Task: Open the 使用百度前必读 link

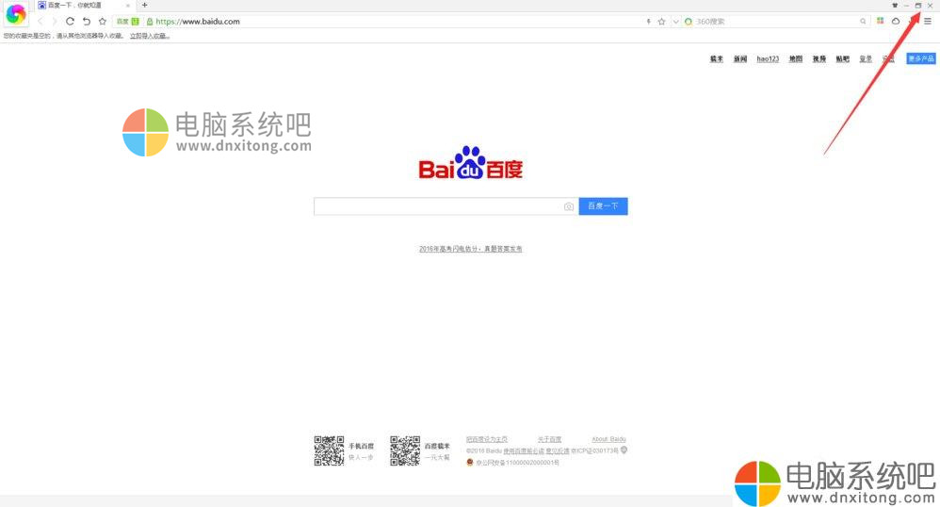Action: click(524, 450)
